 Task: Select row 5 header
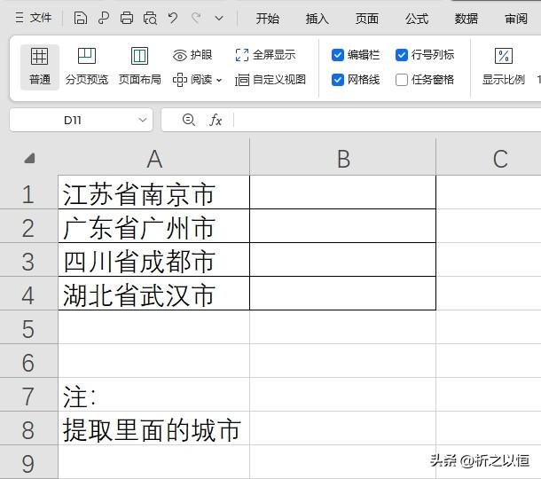28,328
